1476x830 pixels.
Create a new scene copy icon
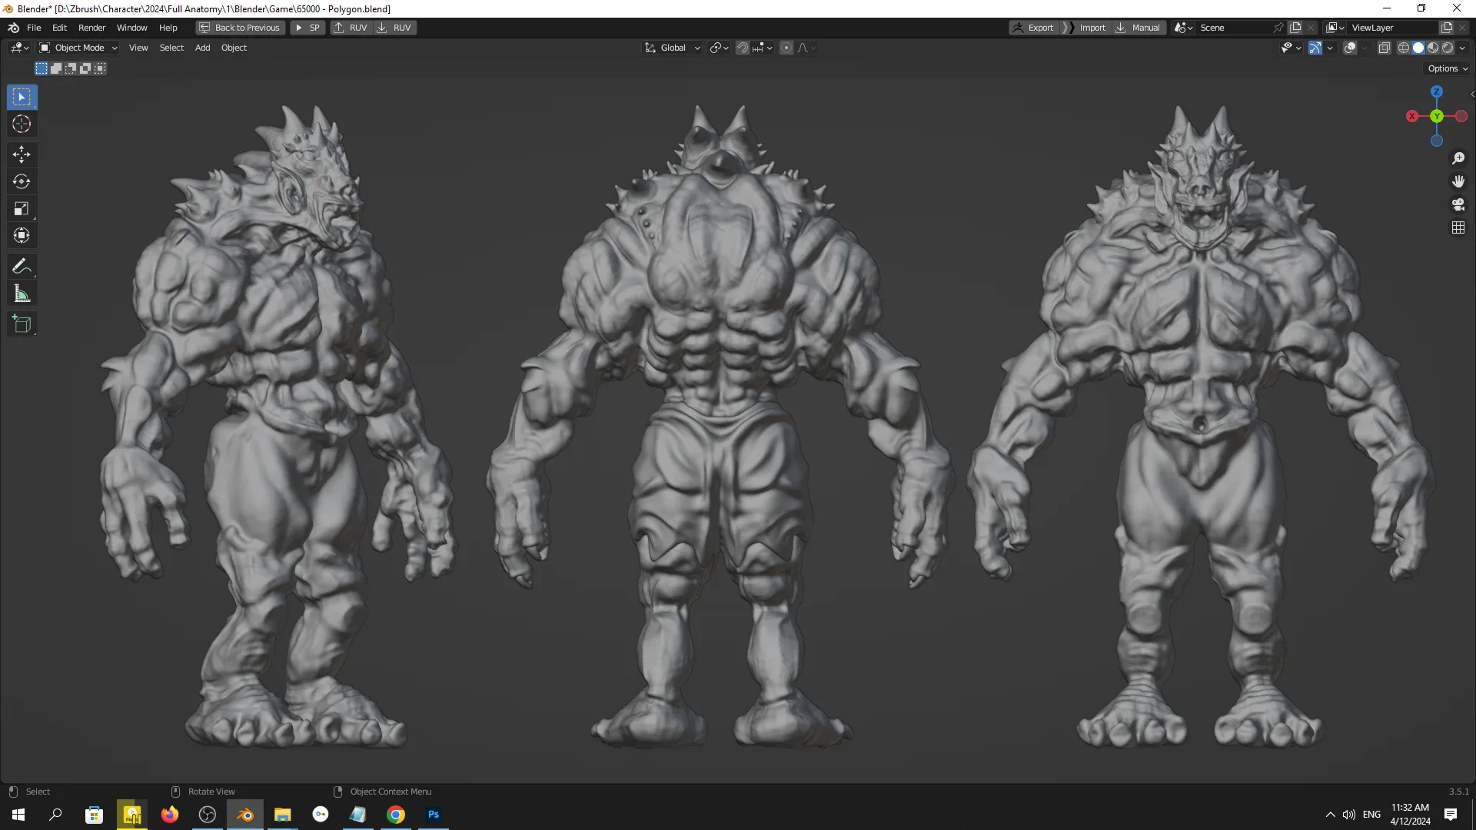coord(1295,28)
